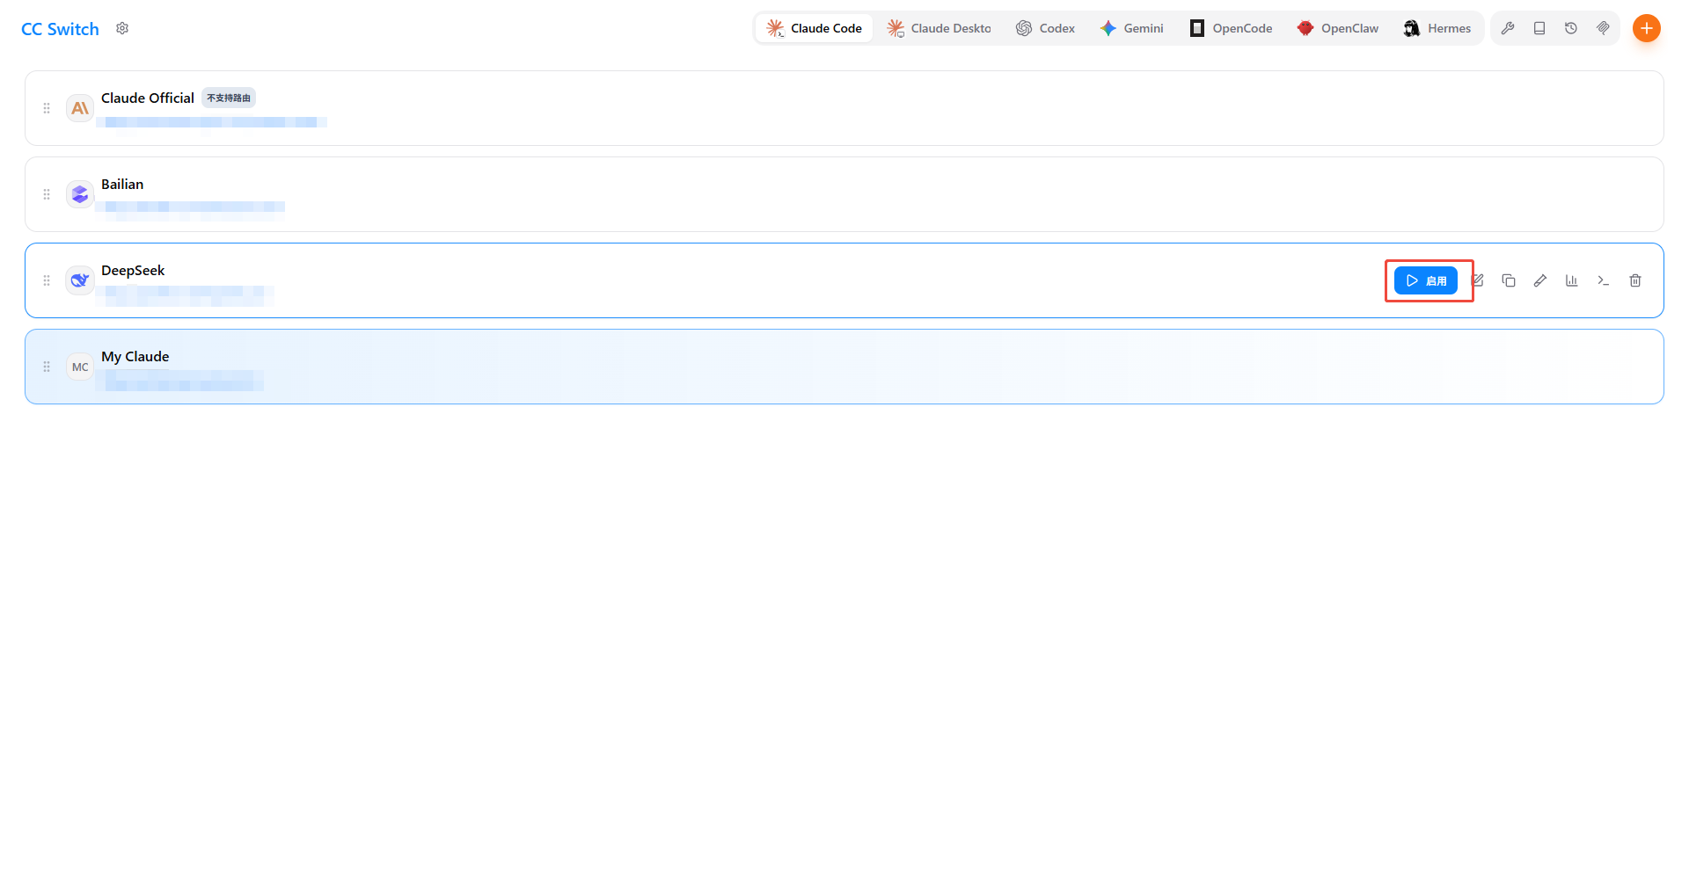Grab the Claude Official drag handle
Image resolution: width=1689 pixels, height=894 pixels.
click(x=47, y=108)
